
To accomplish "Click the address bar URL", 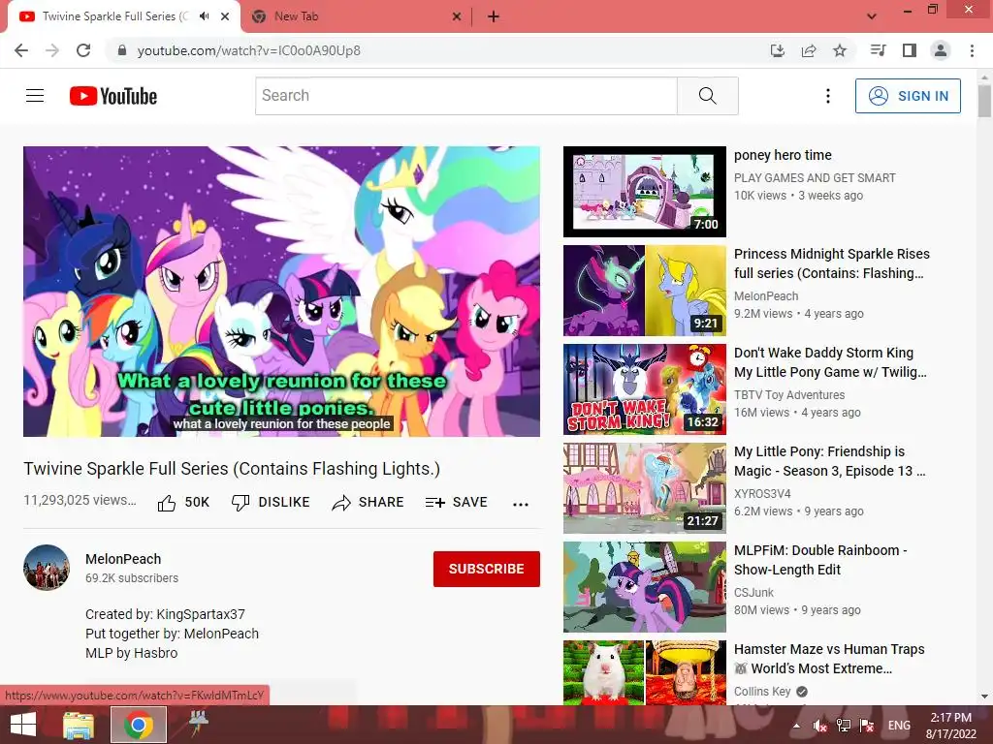I will pos(248,50).
